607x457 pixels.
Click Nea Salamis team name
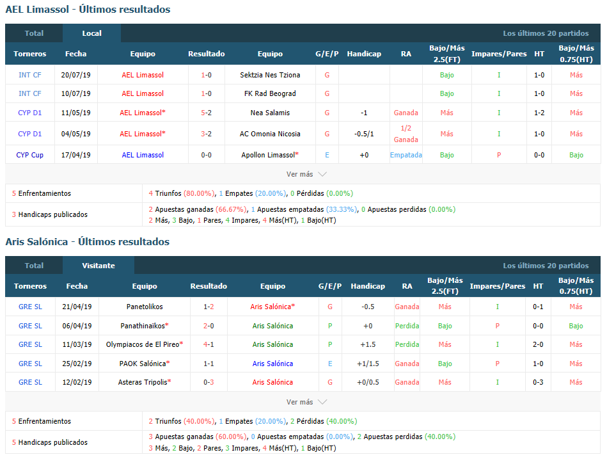pos(270,113)
